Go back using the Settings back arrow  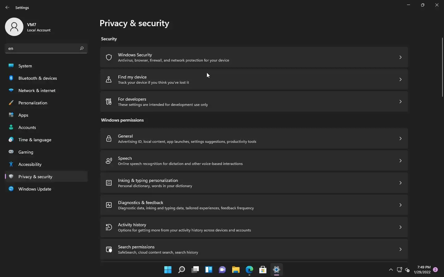[x=7, y=7]
